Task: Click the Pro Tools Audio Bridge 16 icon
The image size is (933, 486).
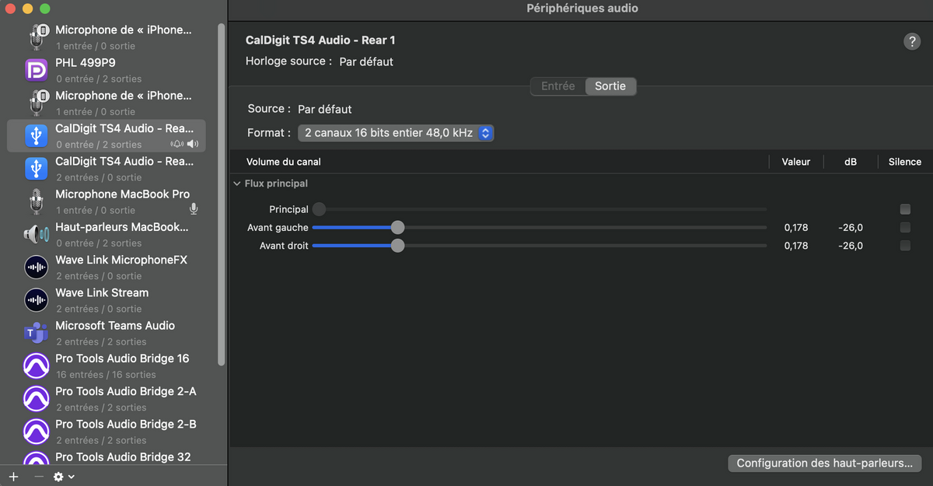Action: [37, 366]
